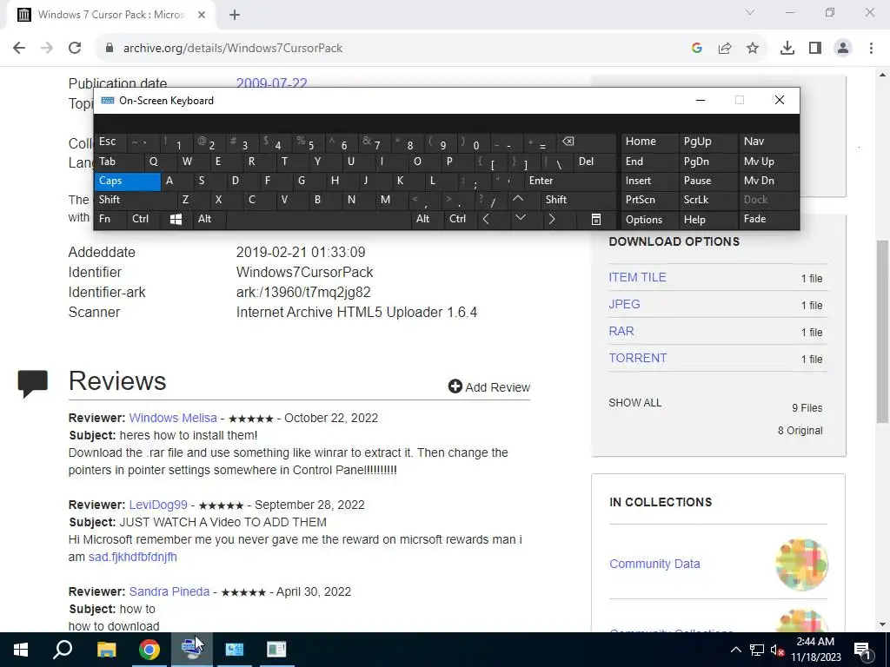Click the Del key on On-Screen Keyboard
Screen dimensions: 890x667
(594, 162)
